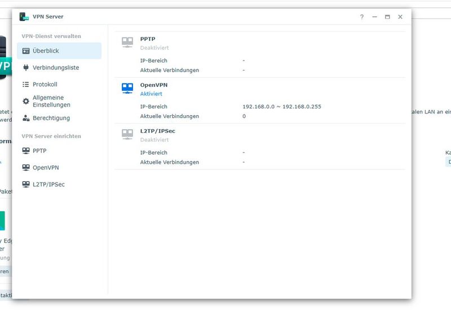Viewport: 451px width, 310px height.
Task: Click the Berechtigung user-lock icon
Action: [x=26, y=118]
